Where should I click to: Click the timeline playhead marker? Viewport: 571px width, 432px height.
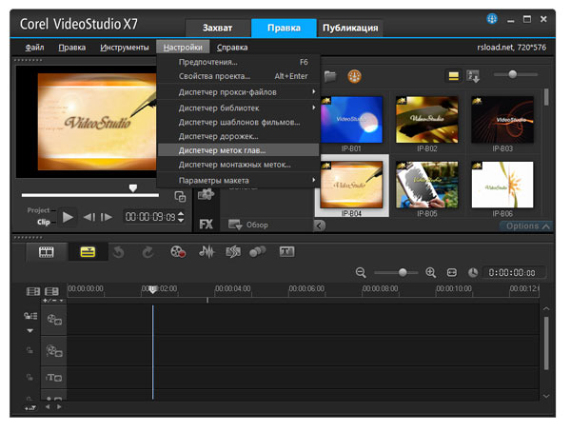[152, 290]
